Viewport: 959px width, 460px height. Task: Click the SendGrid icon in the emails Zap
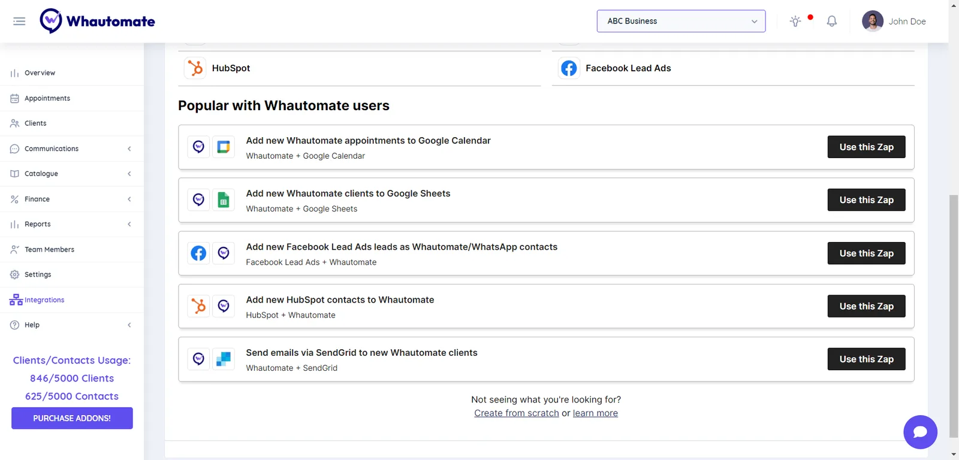224,359
